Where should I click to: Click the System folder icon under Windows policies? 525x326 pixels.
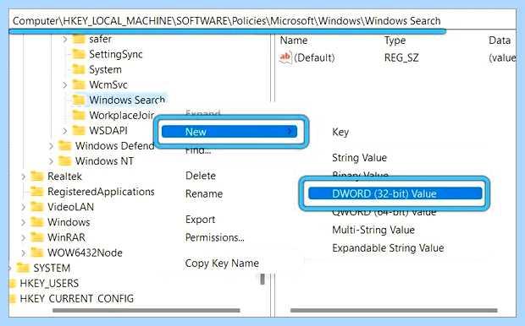click(79, 69)
